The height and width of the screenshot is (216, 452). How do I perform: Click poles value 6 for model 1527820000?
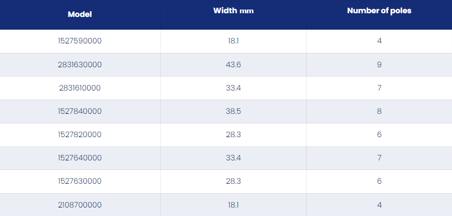tap(379, 134)
